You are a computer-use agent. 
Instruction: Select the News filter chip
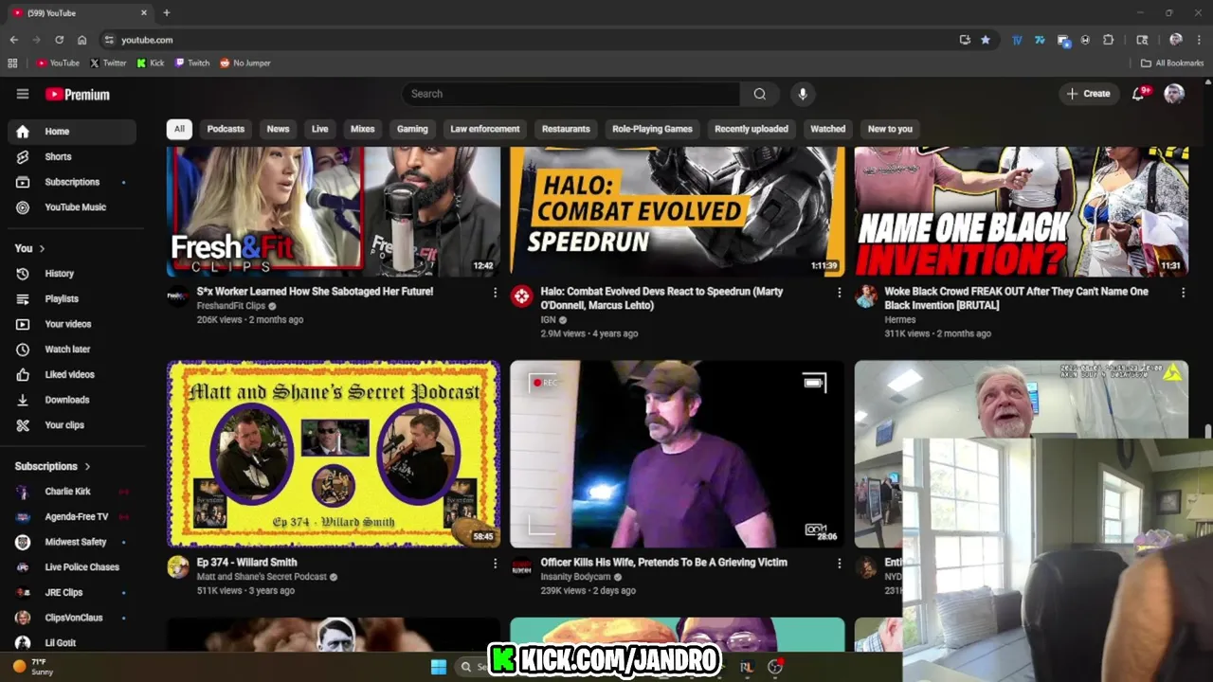tap(278, 129)
